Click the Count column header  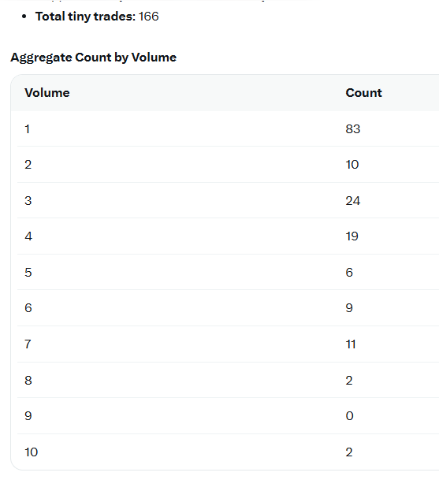click(363, 93)
